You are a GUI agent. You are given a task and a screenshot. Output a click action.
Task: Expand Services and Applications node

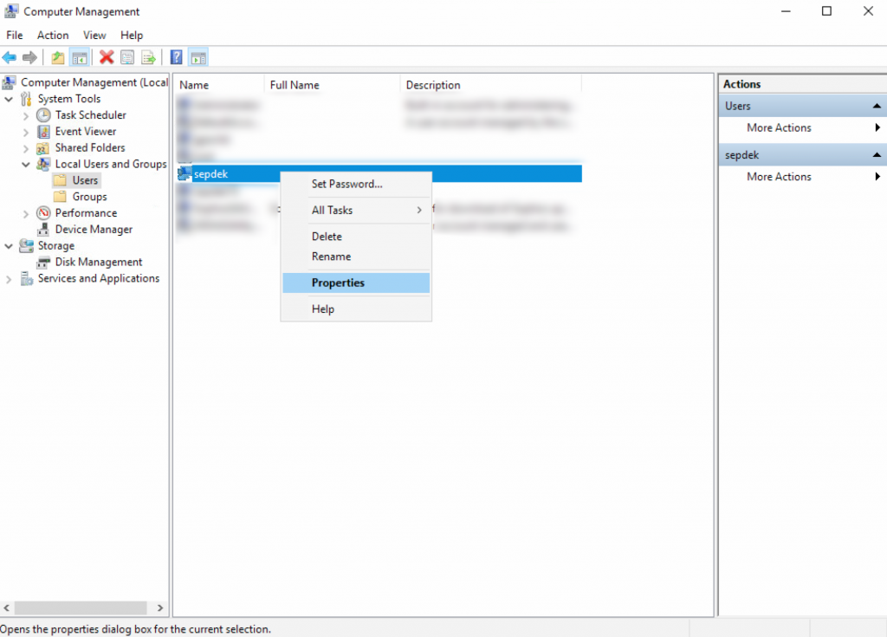(x=9, y=279)
